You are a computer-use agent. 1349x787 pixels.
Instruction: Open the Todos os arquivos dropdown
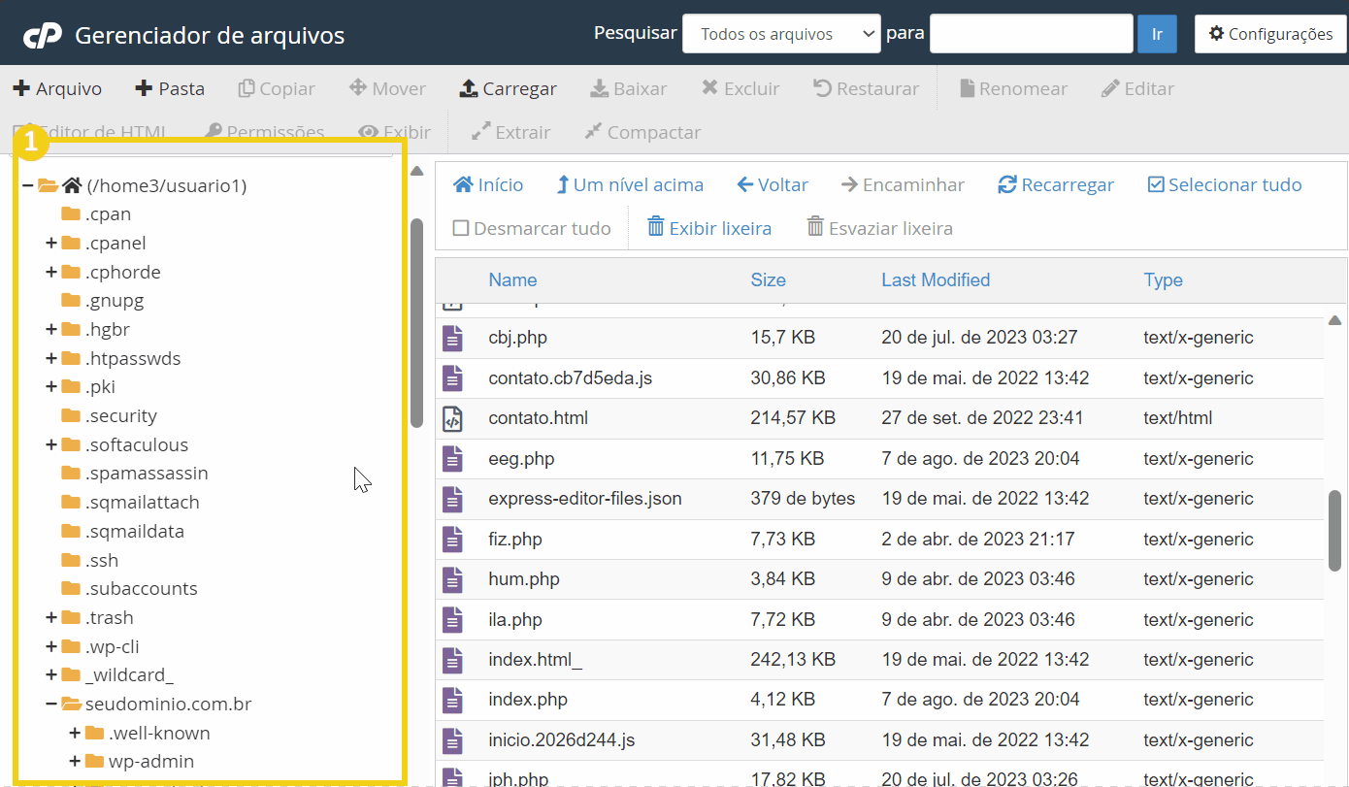[781, 34]
